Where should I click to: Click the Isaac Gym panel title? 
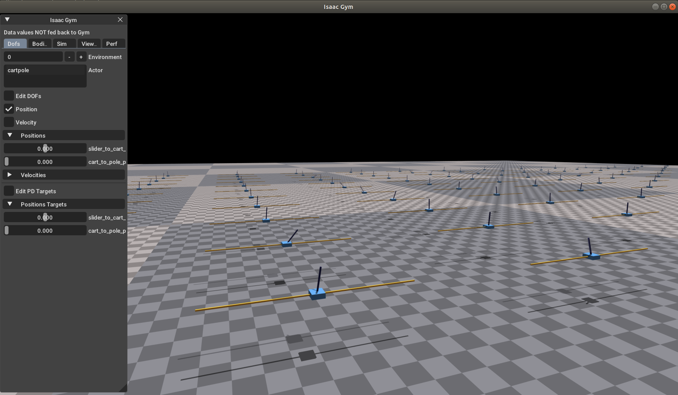63,20
